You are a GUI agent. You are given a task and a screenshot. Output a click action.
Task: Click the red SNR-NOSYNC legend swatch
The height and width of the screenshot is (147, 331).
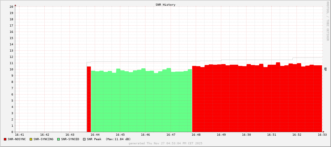(5, 139)
